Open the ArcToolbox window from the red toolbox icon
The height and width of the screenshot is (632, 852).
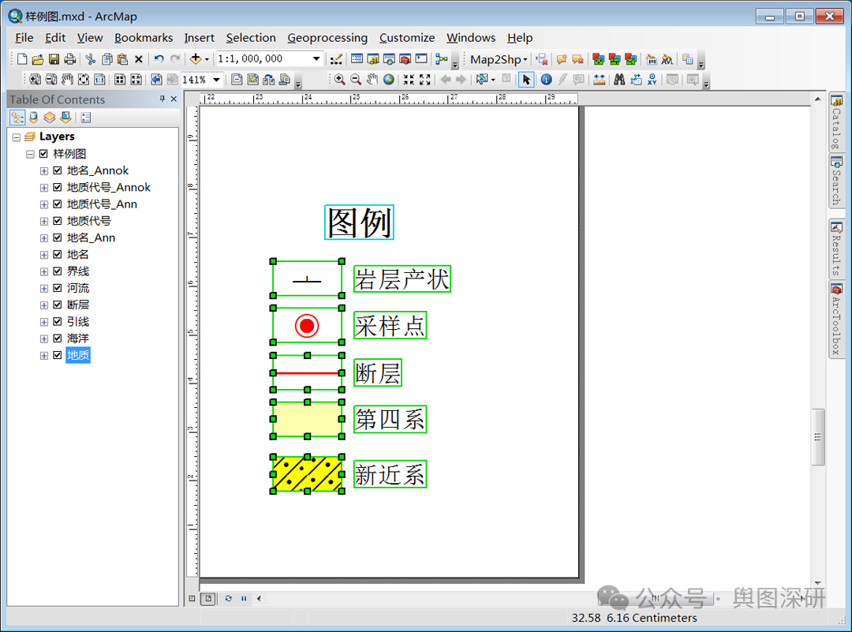pyautogui.click(x=405, y=59)
